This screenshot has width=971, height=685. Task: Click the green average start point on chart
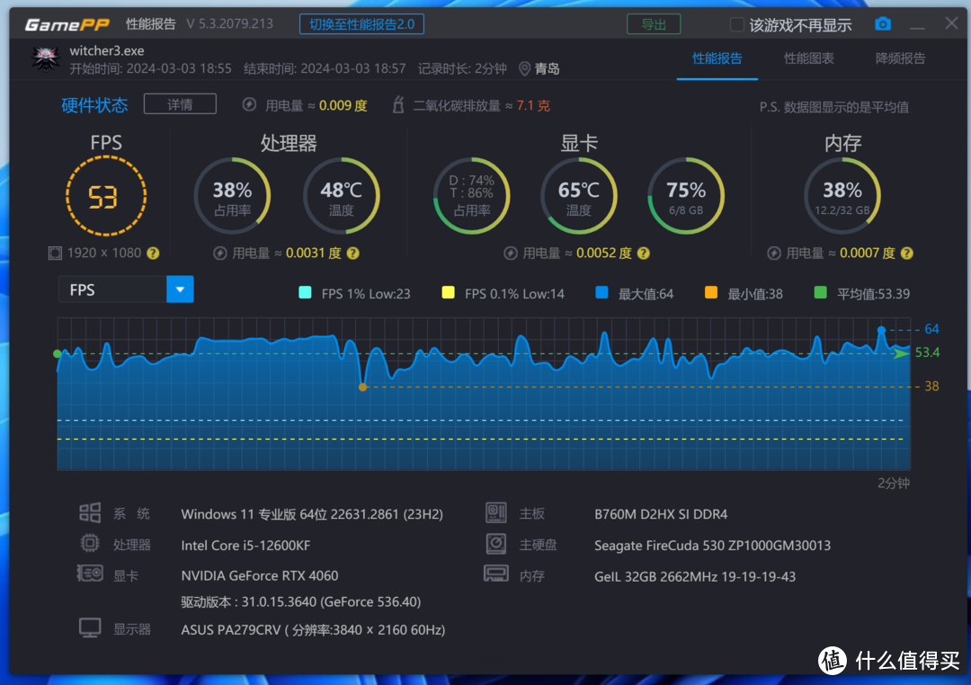coord(58,353)
